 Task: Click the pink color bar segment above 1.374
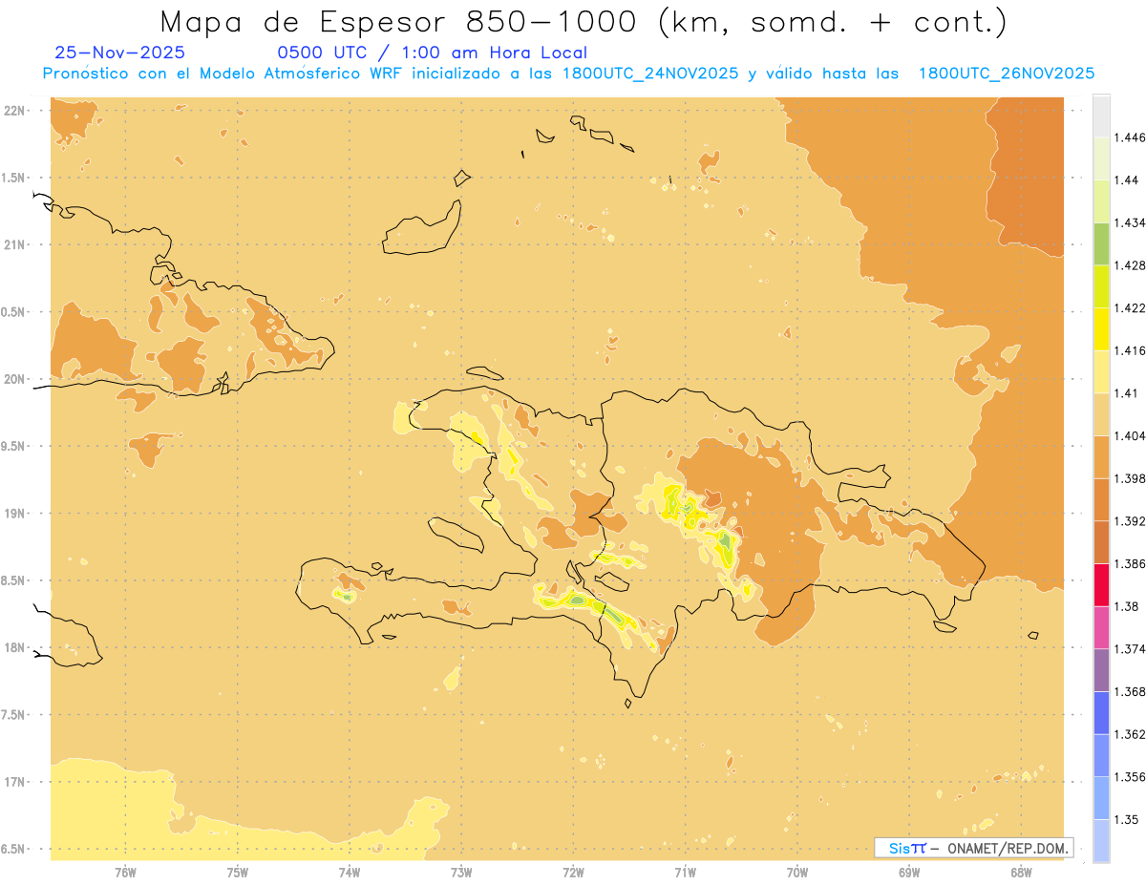coord(1101,627)
